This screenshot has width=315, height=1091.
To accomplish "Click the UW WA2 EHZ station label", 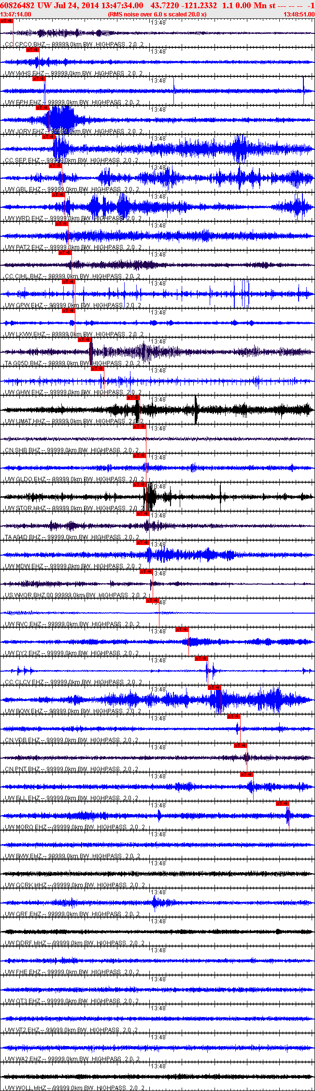I will point(73,1059).
